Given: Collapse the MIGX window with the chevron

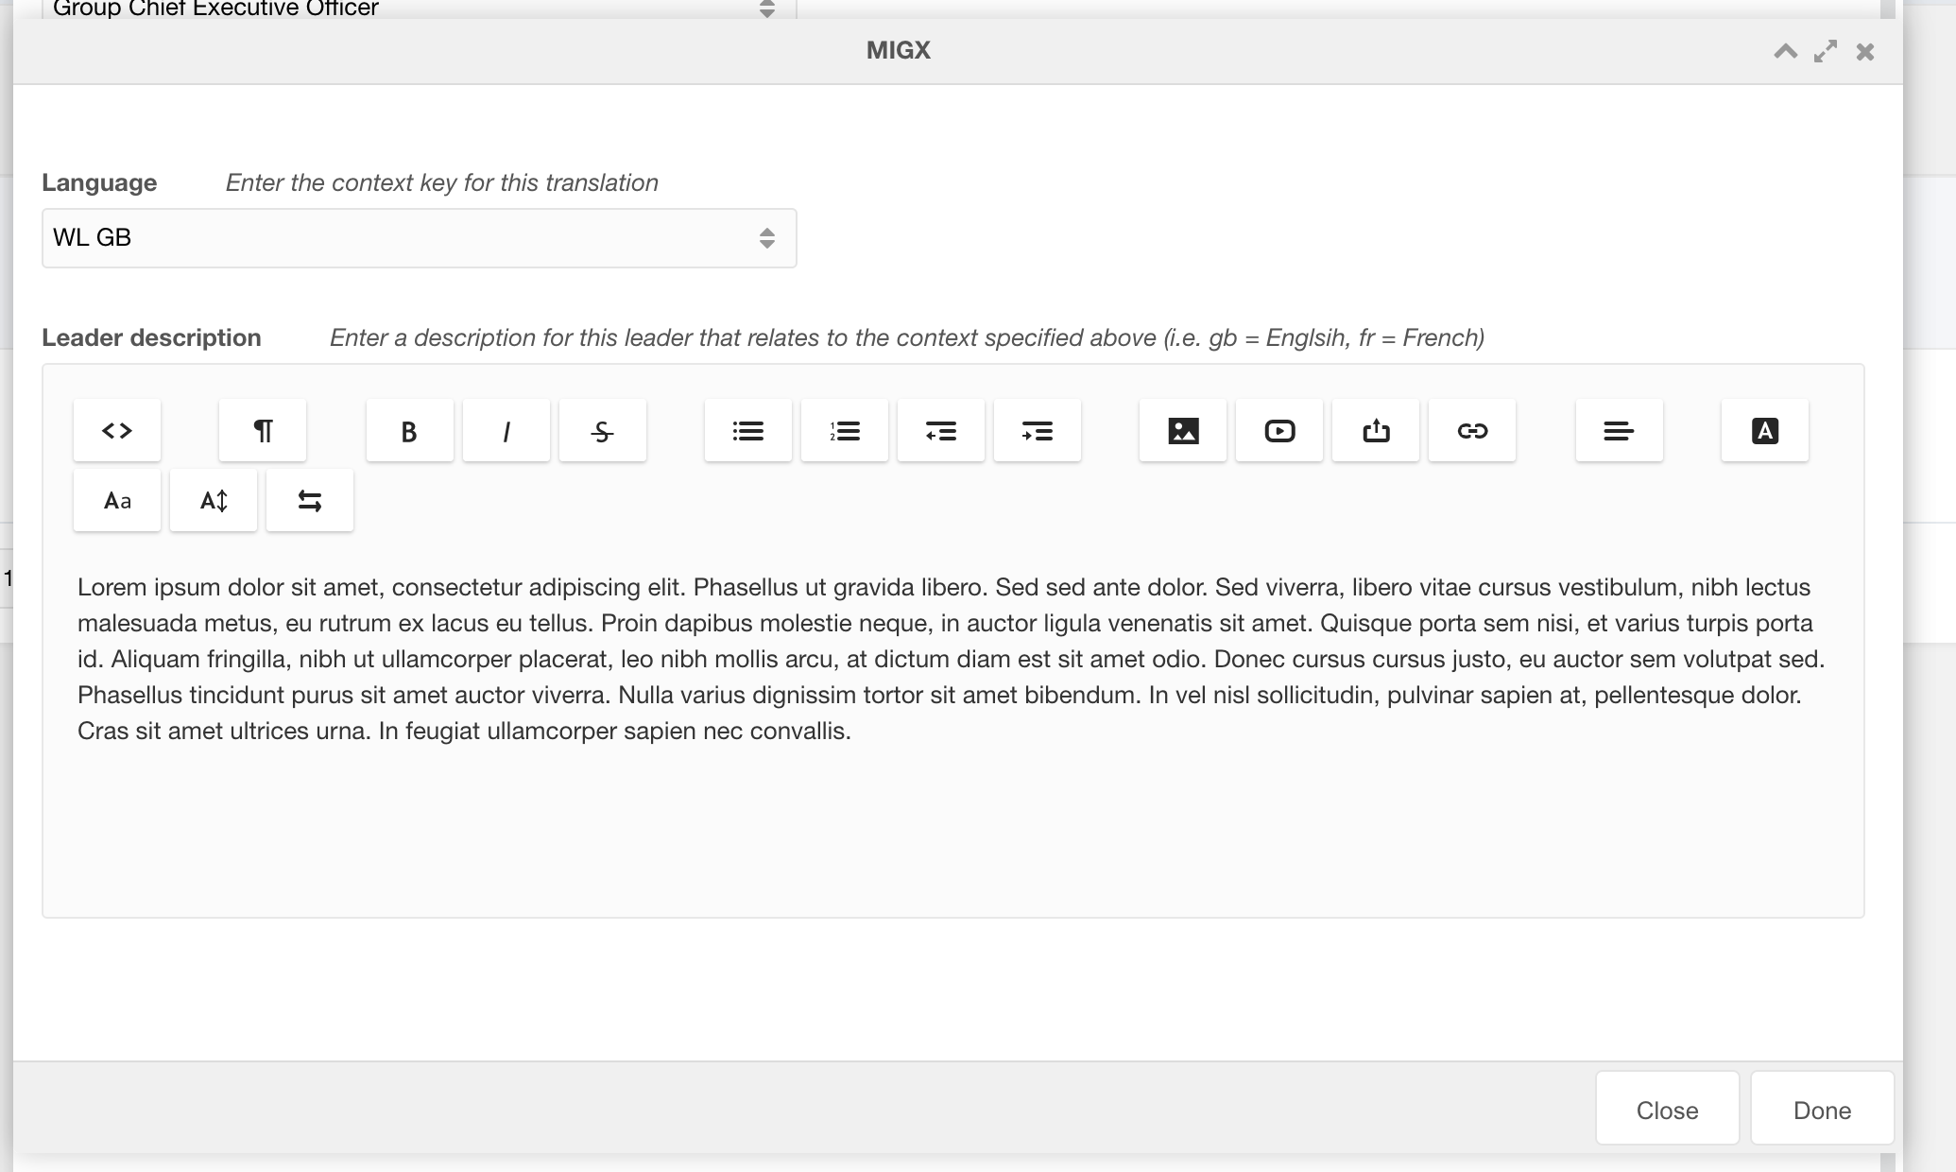Looking at the screenshot, I should (x=1786, y=51).
